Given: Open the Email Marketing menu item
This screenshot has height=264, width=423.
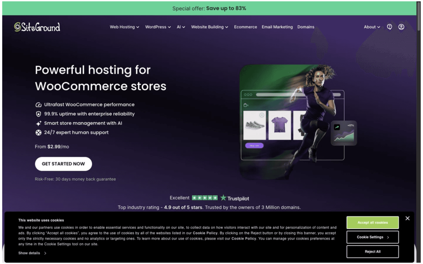Looking at the screenshot, I should [277, 27].
